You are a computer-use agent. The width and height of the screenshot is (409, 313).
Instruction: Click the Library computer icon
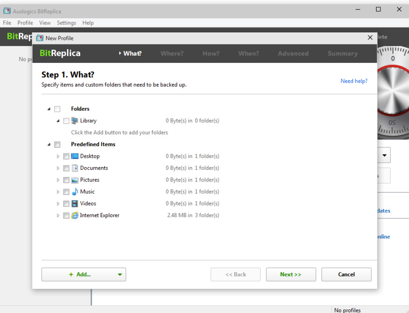75,120
